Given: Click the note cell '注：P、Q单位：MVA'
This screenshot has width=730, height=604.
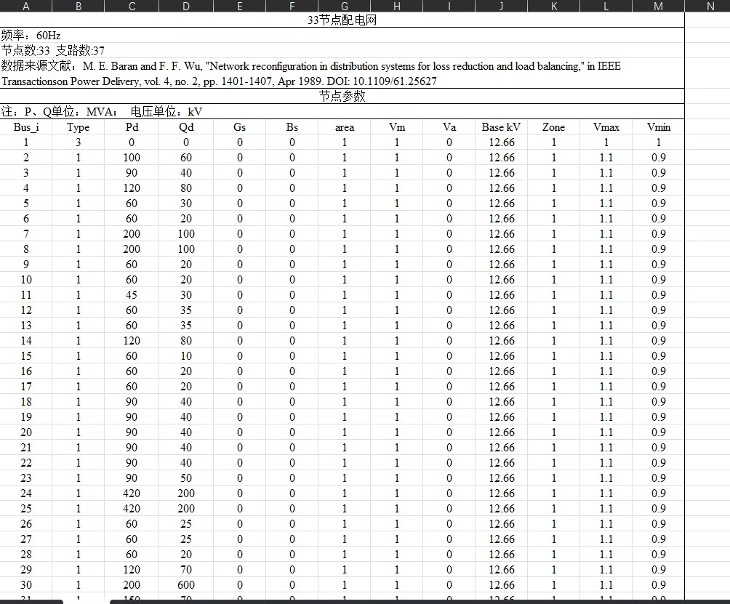Looking at the screenshot, I should (342, 112).
